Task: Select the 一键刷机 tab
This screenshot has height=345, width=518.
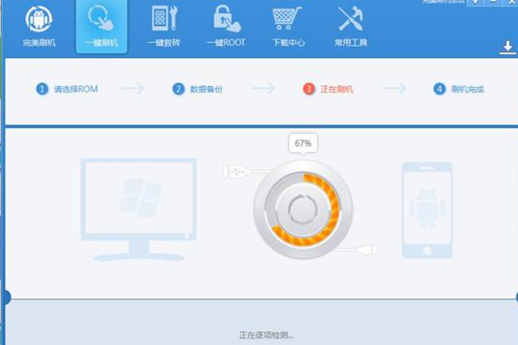Action: click(x=102, y=26)
